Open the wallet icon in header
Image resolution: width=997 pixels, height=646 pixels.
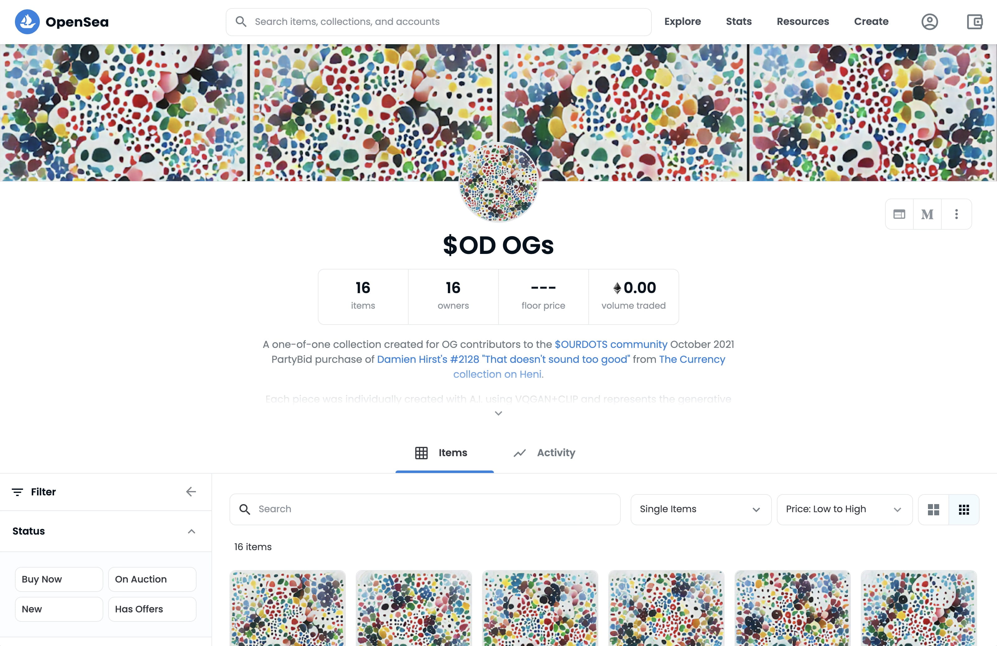coord(974,22)
